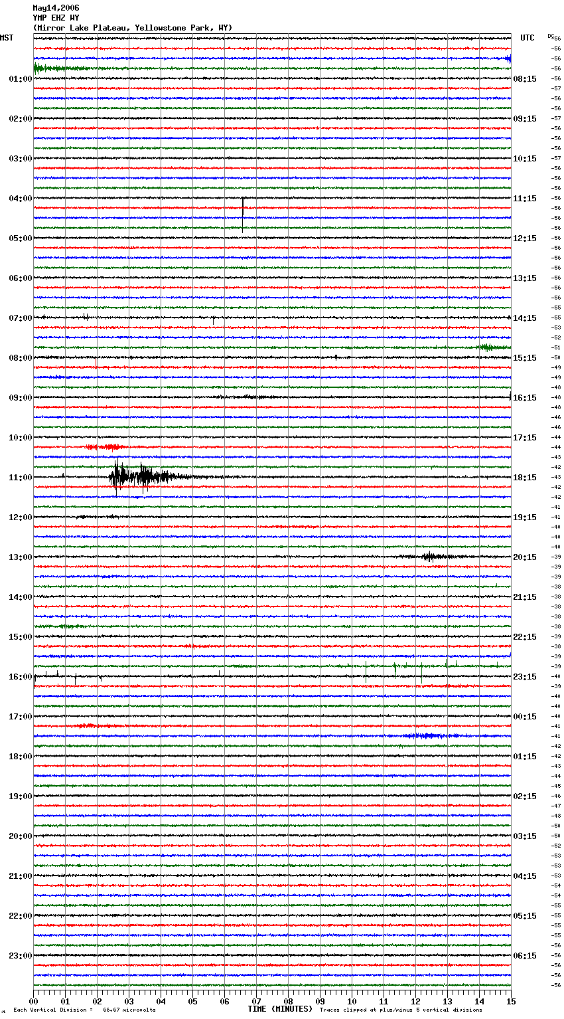Click the 04:15 UTC row label

click(x=525, y=876)
